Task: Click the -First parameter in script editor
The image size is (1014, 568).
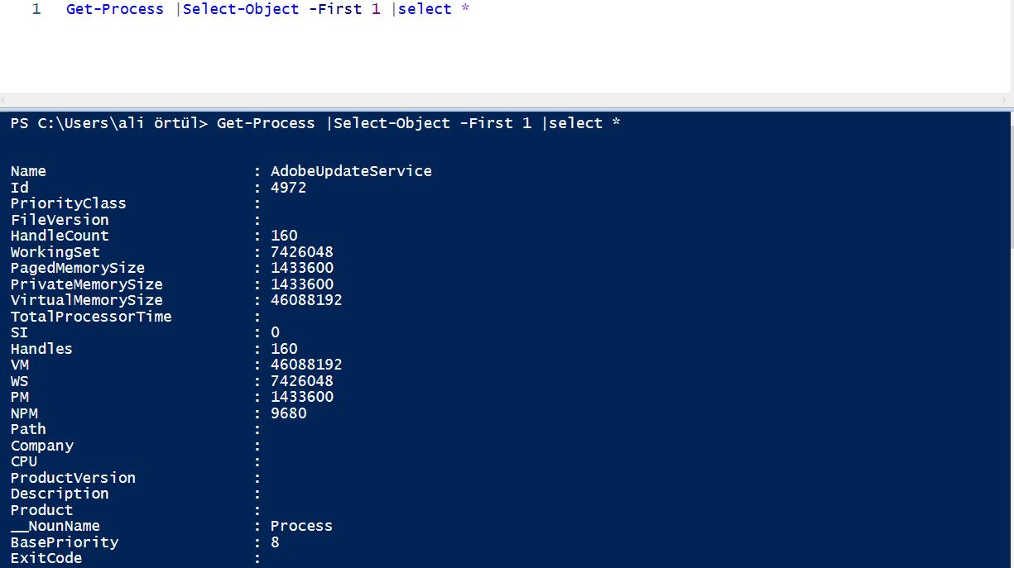Action: [x=335, y=10]
